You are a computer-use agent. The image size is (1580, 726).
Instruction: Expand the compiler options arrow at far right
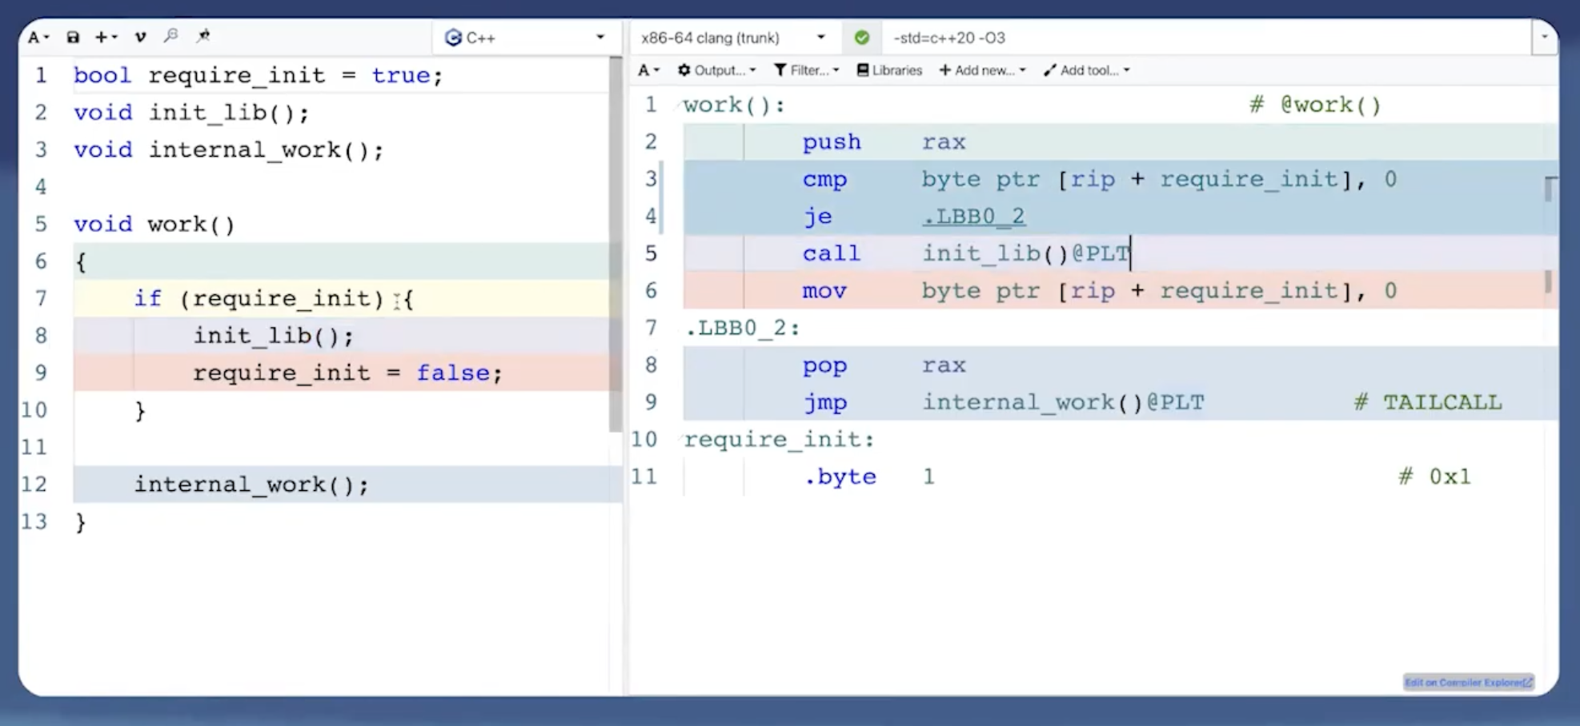[1544, 37]
